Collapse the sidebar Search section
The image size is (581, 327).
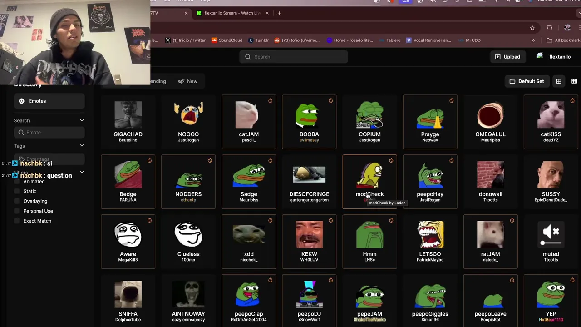(x=82, y=120)
